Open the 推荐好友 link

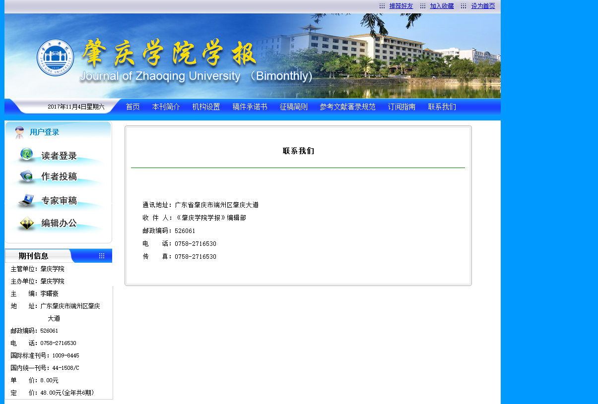pyautogui.click(x=401, y=6)
